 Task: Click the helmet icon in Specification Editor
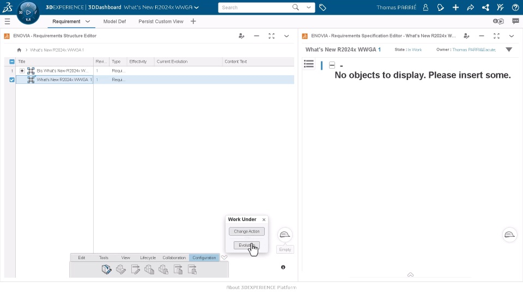tap(509, 235)
